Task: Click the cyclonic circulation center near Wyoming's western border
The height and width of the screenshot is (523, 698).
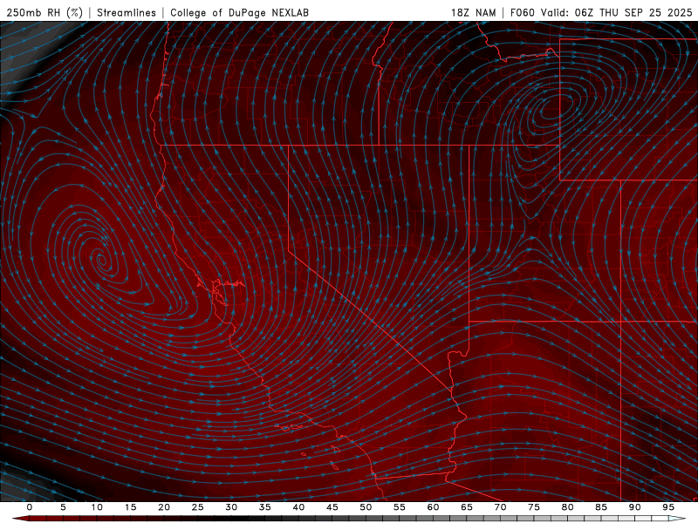Action: tap(551, 112)
